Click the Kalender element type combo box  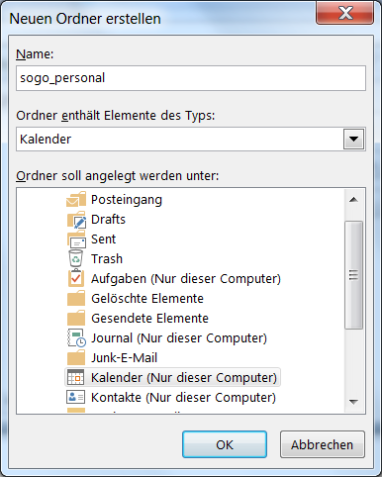point(191,140)
